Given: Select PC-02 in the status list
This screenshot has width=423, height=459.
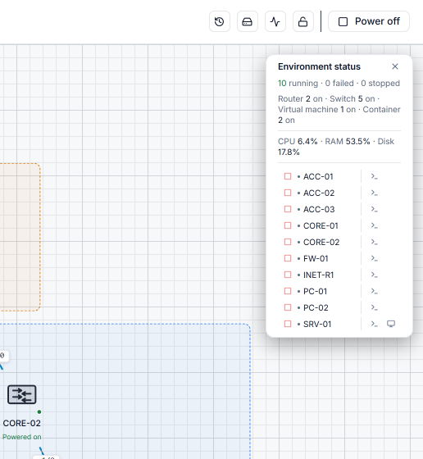Looking at the screenshot, I should point(316,307).
